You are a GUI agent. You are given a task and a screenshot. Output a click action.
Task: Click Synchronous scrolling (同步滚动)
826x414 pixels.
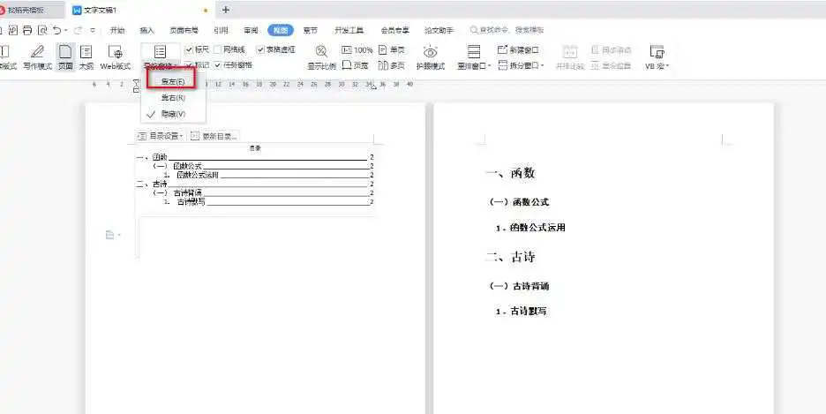(611, 50)
